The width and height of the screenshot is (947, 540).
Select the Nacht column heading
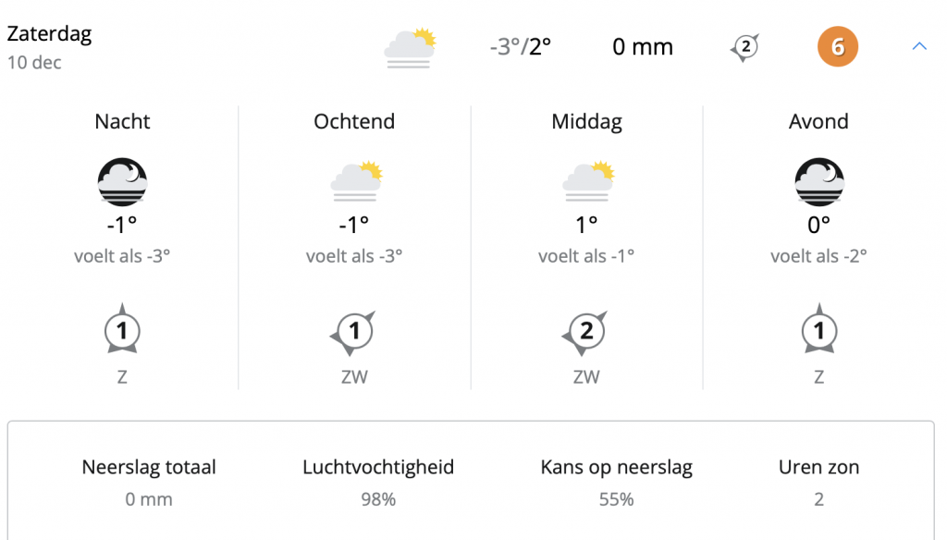[122, 121]
